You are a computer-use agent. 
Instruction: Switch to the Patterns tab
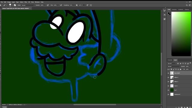pos(187,10)
